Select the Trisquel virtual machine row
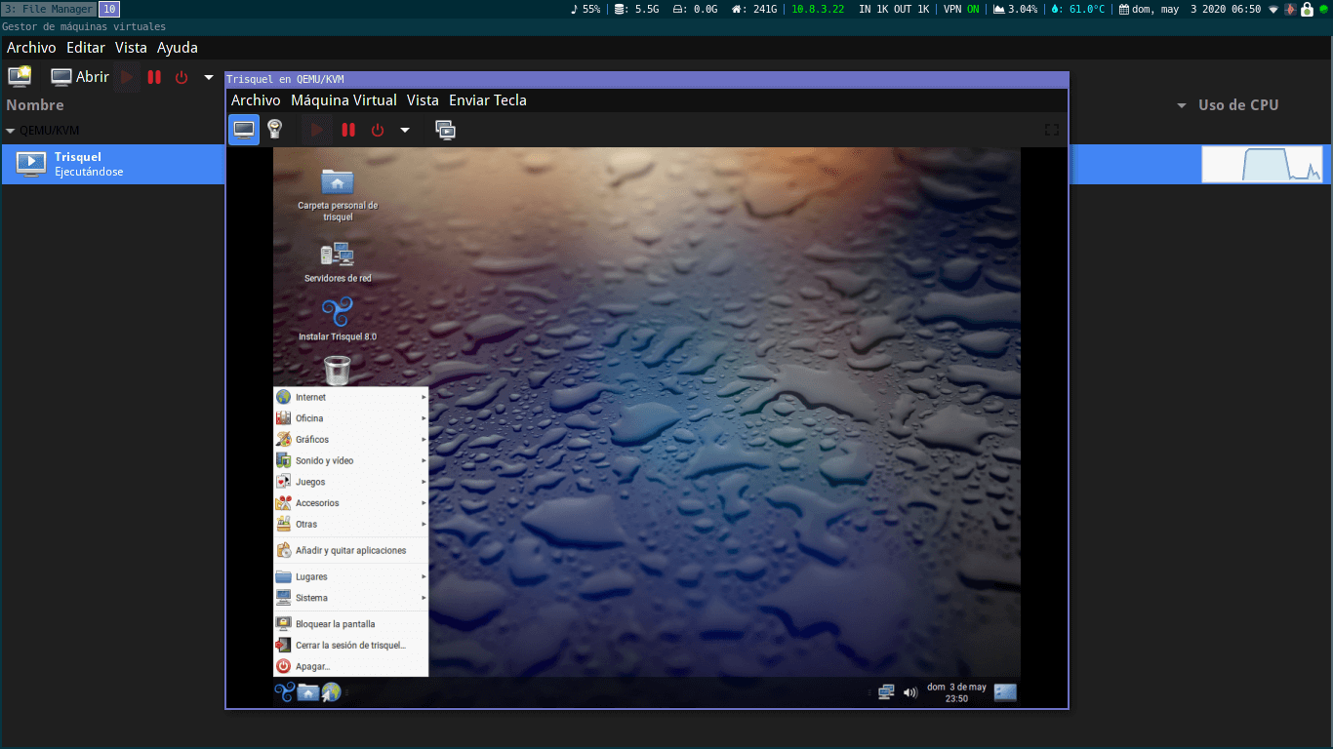Viewport: 1333px width, 749px height. (666, 164)
